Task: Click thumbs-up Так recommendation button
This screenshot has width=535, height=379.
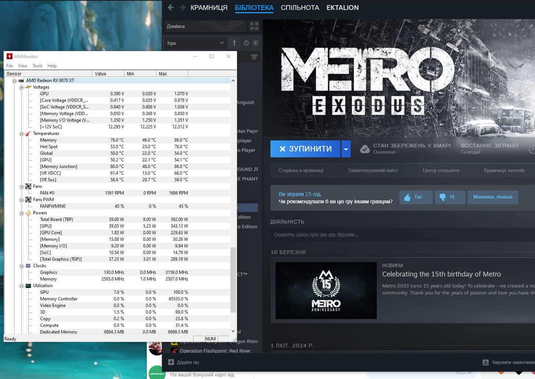Action: coord(416,197)
